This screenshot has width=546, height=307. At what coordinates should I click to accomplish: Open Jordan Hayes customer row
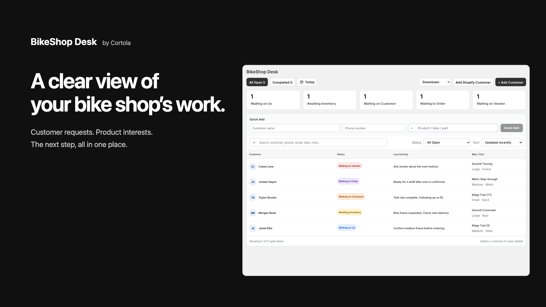click(386, 182)
